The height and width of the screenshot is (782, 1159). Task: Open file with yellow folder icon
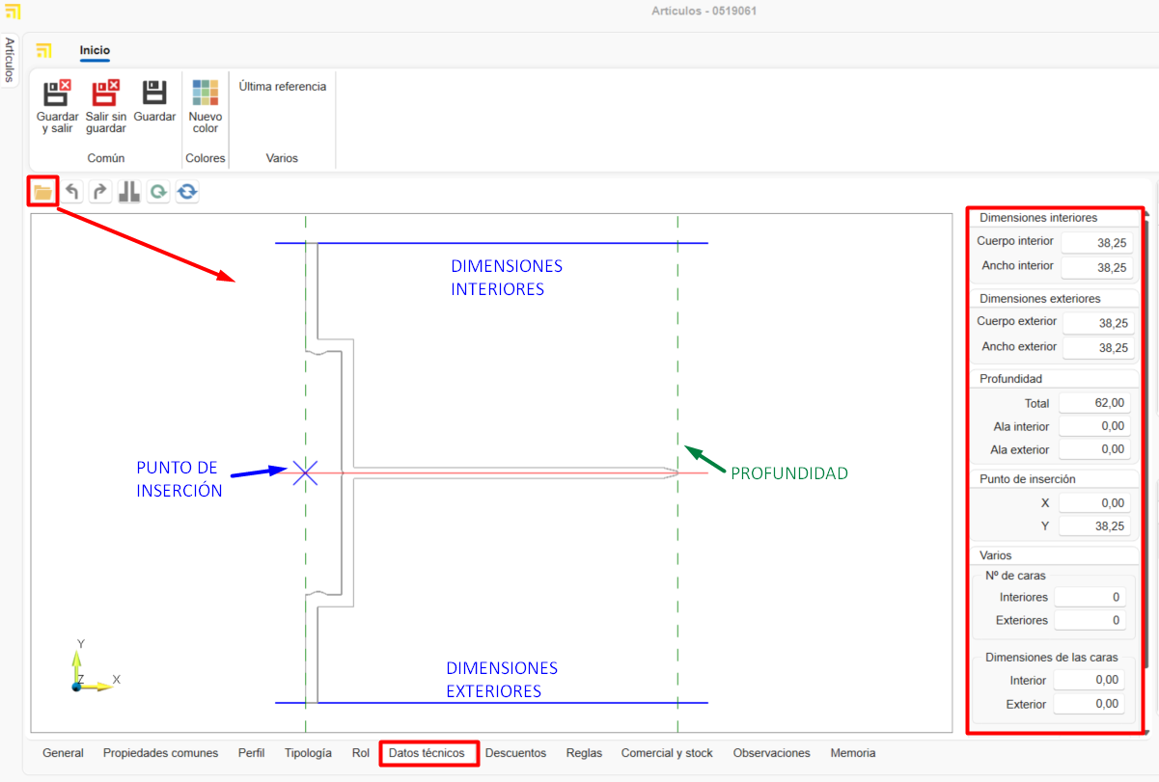(42, 192)
